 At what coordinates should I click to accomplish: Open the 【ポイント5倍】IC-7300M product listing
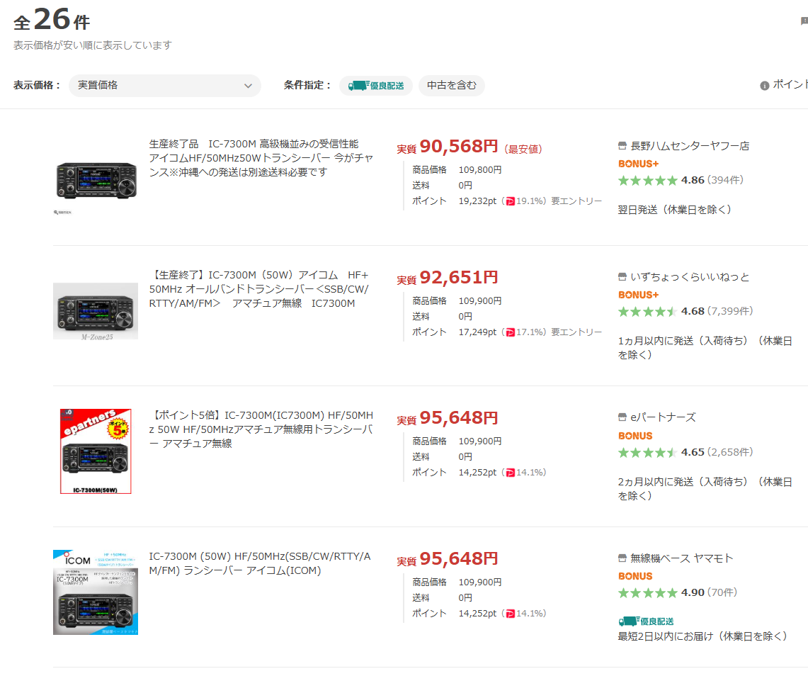tap(261, 429)
